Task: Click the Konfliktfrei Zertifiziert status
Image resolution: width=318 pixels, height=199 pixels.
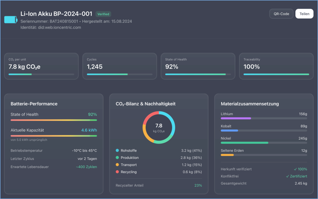Action: pyautogui.click(x=296, y=176)
